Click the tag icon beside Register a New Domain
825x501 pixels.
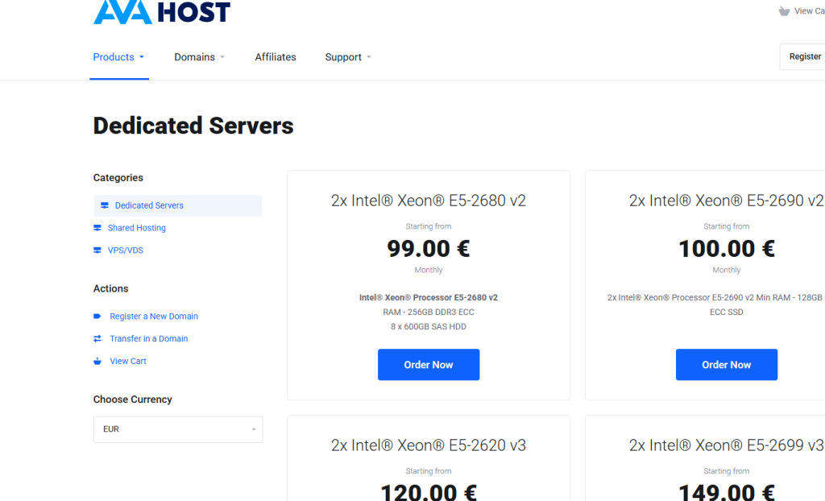(97, 317)
